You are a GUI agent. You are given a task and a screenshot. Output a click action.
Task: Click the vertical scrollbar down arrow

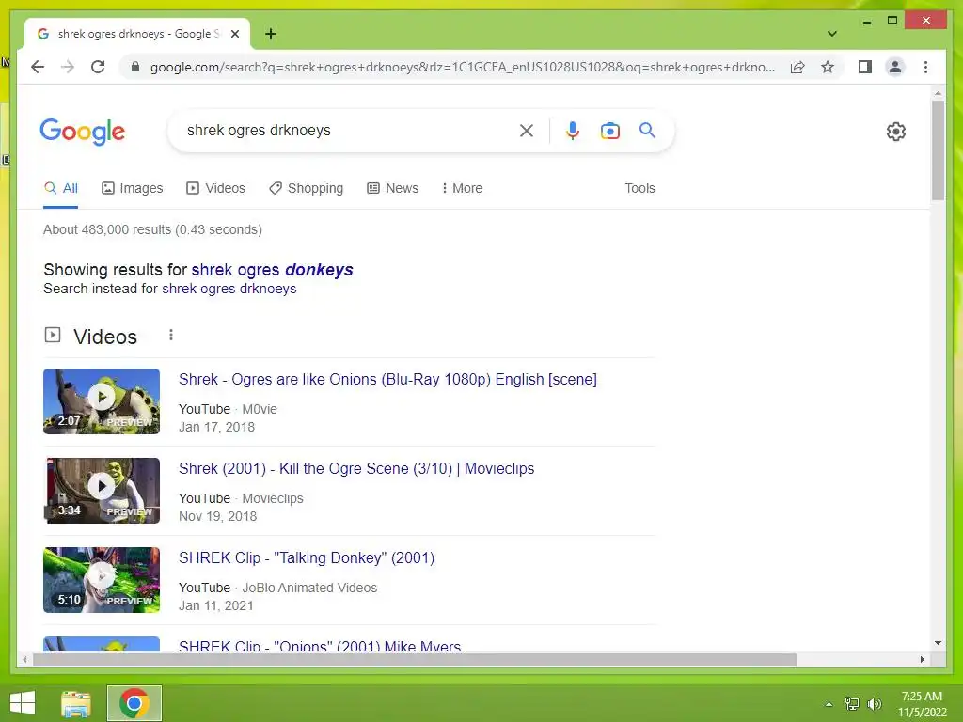(x=938, y=643)
